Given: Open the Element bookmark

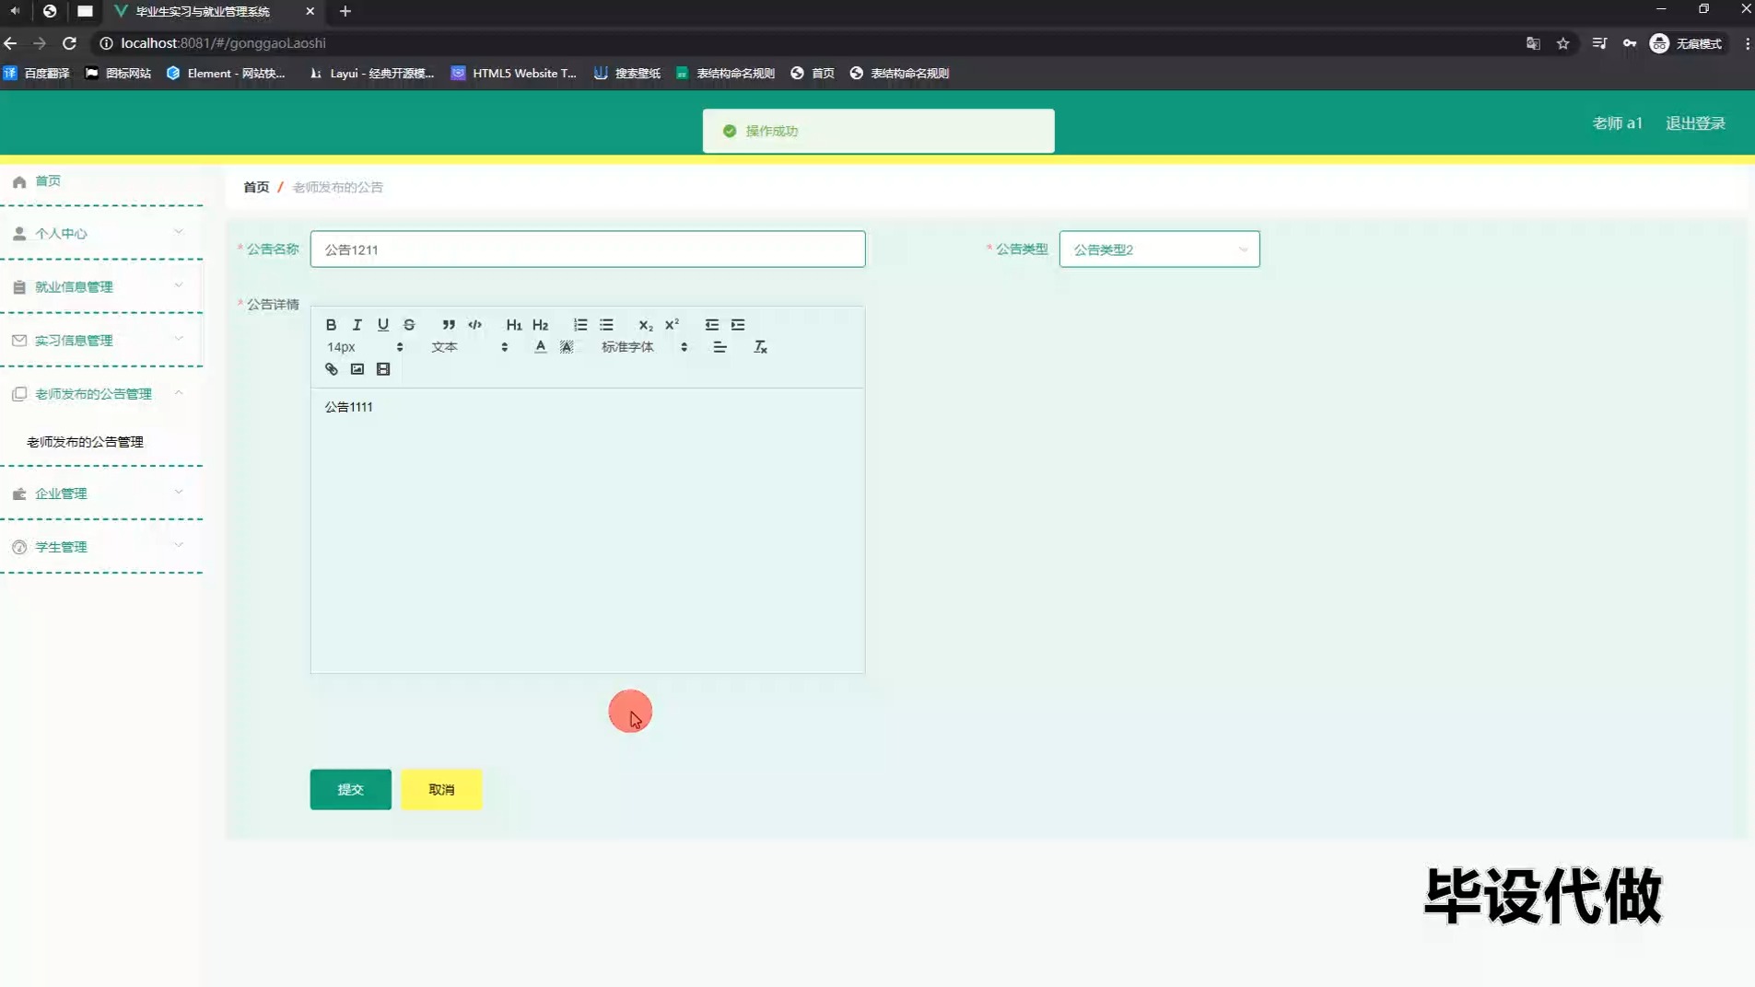Looking at the screenshot, I should (x=227, y=73).
